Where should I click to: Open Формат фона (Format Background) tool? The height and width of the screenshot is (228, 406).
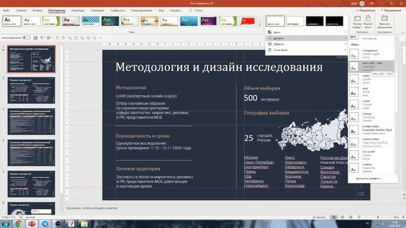[368, 22]
